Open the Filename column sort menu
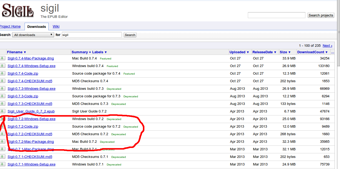 coord(16,52)
